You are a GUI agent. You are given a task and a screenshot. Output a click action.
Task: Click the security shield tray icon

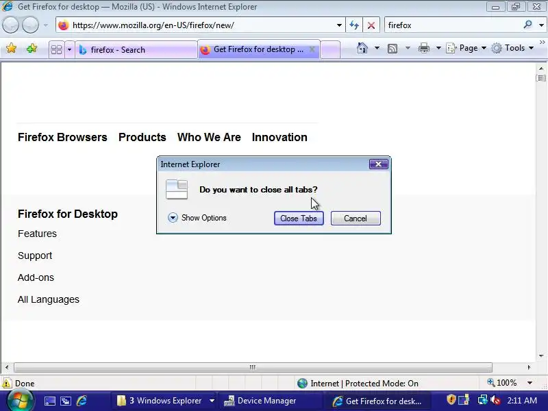(451, 399)
